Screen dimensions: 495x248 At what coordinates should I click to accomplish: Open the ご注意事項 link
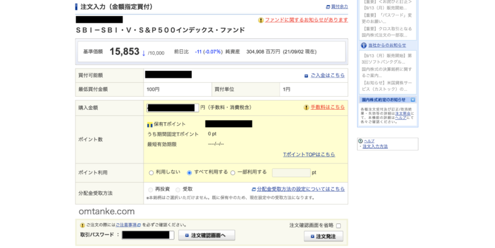click(126, 225)
